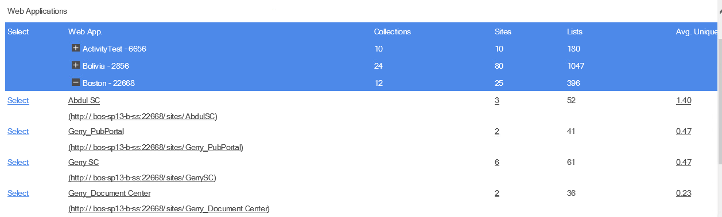Open Abdul SC avg unique value 1.40
Screen dimensions: 722x217
pyautogui.click(x=684, y=101)
